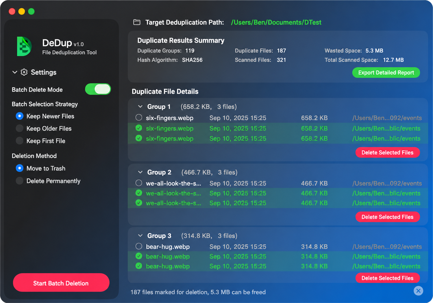Choose the Keep First File option

tap(19, 141)
